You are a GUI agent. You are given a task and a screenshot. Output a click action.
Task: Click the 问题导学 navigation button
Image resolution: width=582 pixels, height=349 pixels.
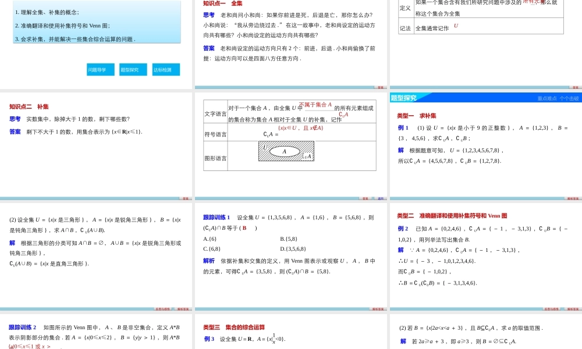click(99, 69)
